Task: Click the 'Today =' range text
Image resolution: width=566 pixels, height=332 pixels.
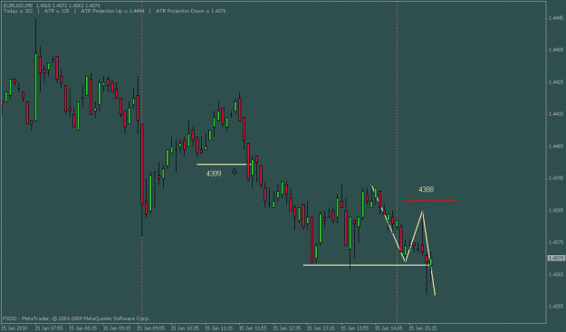Action: click(x=18, y=11)
